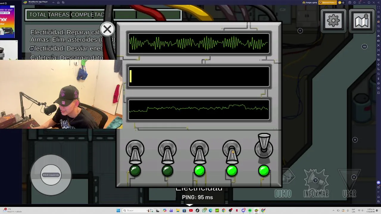Open Spotify from the taskbar
This screenshot has height=214, width=381.
[250, 210]
